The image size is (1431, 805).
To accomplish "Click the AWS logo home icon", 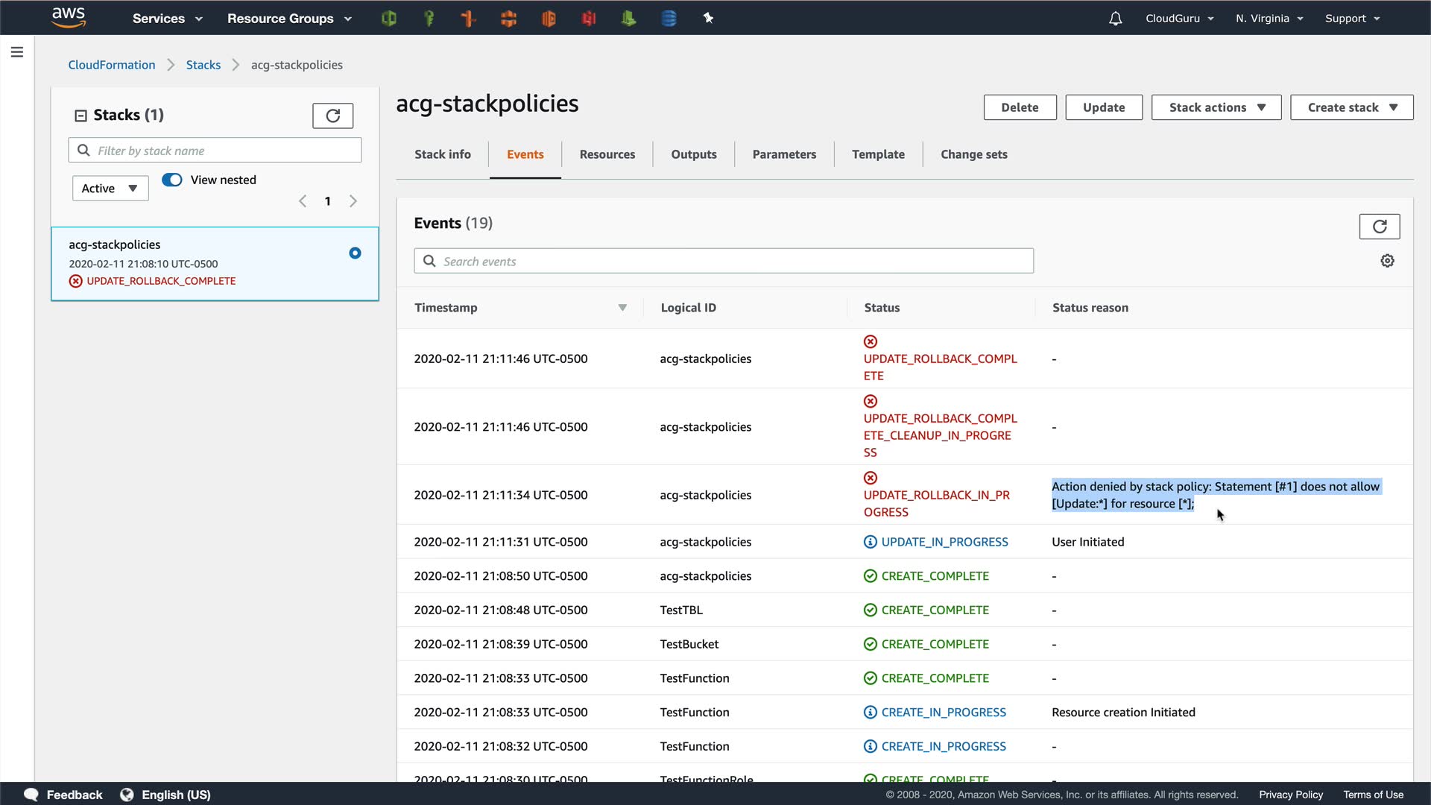I will tap(69, 17).
